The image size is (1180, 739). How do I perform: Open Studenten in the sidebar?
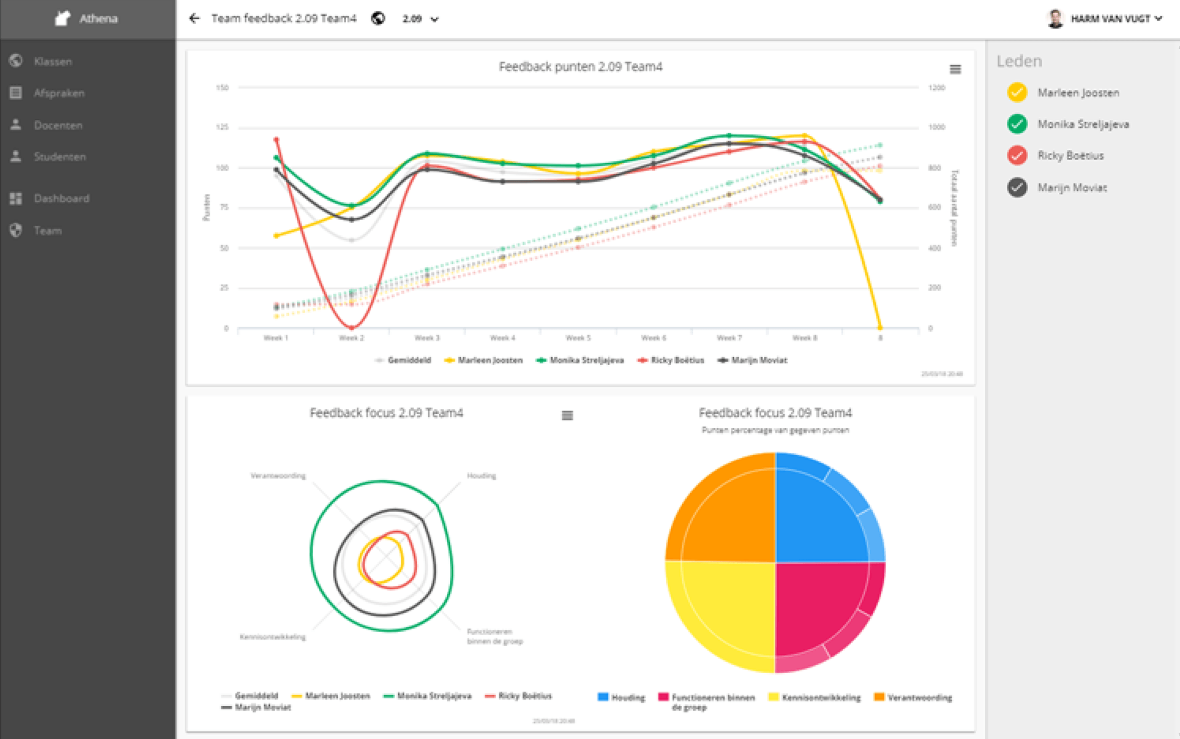60,156
